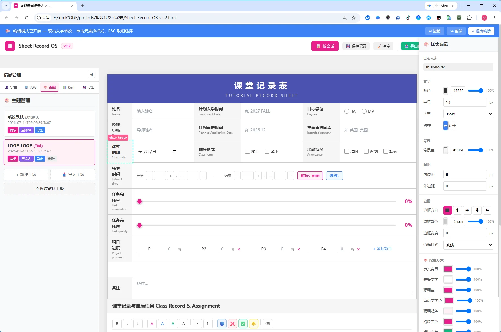This screenshot has width=501, height=332.
Task: Set text color with the black A
Action: pyautogui.click(x=183, y=324)
